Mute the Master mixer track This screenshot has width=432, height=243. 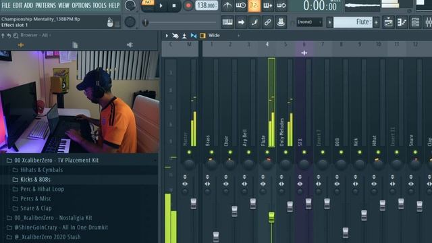click(189, 152)
